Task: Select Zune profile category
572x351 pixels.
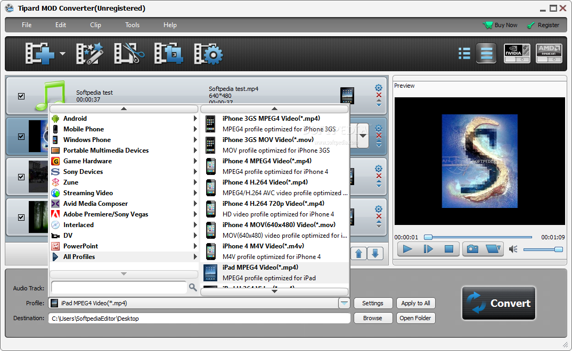Action: click(x=124, y=182)
